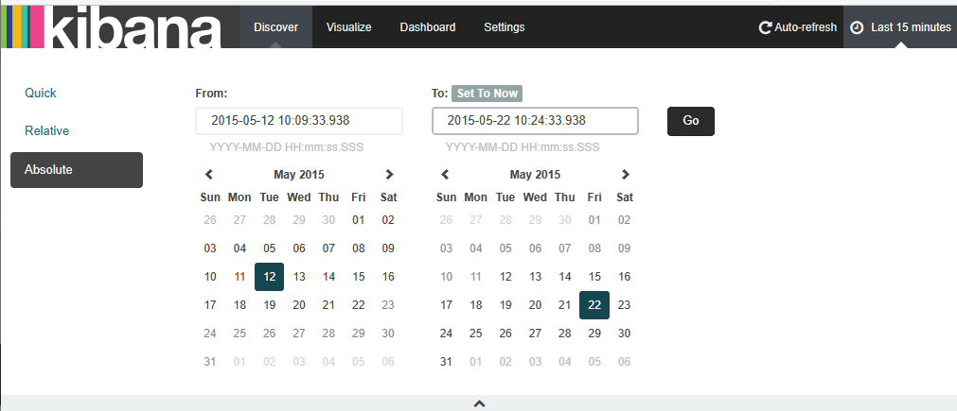Go to next month in From calendar

coord(389,175)
